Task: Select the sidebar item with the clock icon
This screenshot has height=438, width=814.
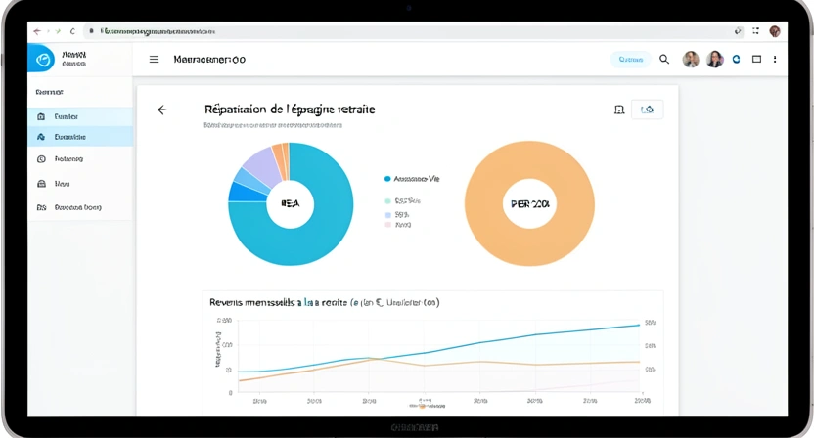Action: 80,158
